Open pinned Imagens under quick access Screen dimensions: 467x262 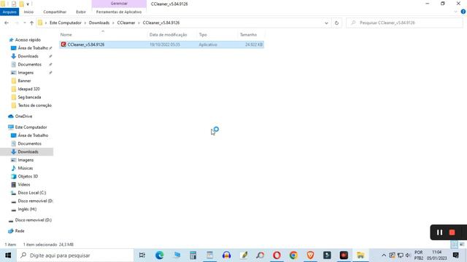click(26, 73)
